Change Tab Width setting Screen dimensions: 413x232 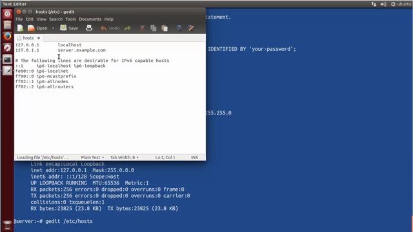tap(125, 157)
